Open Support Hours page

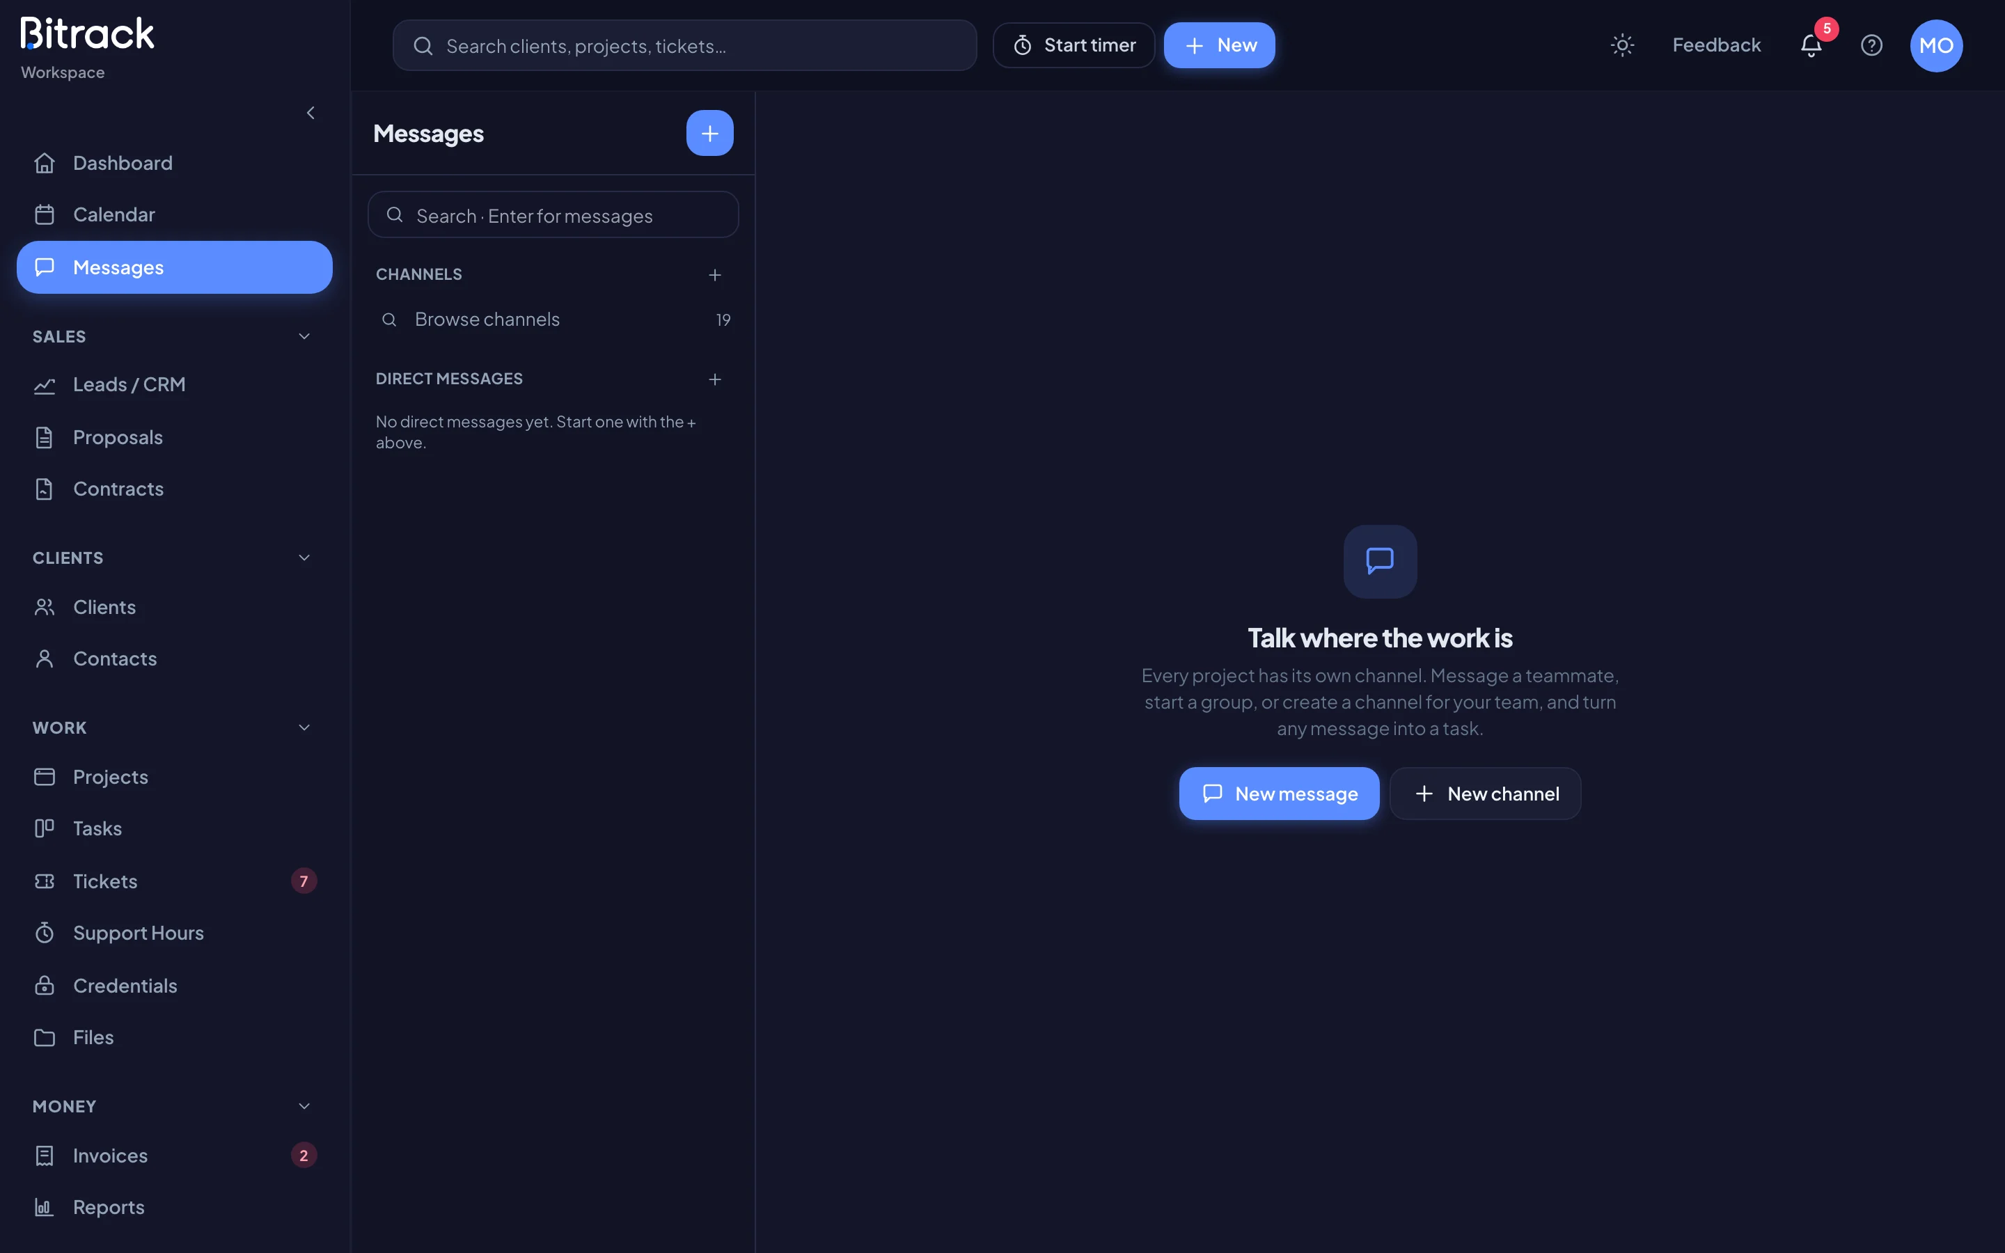174,933
